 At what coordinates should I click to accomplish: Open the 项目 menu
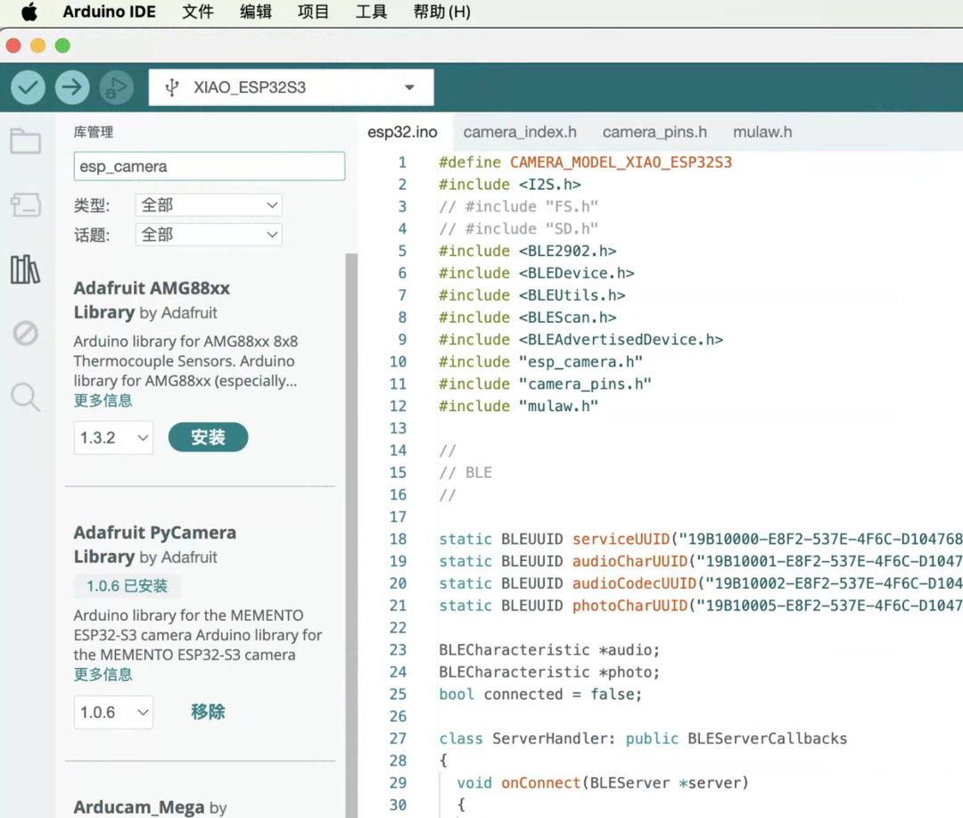(x=313, y=12)
